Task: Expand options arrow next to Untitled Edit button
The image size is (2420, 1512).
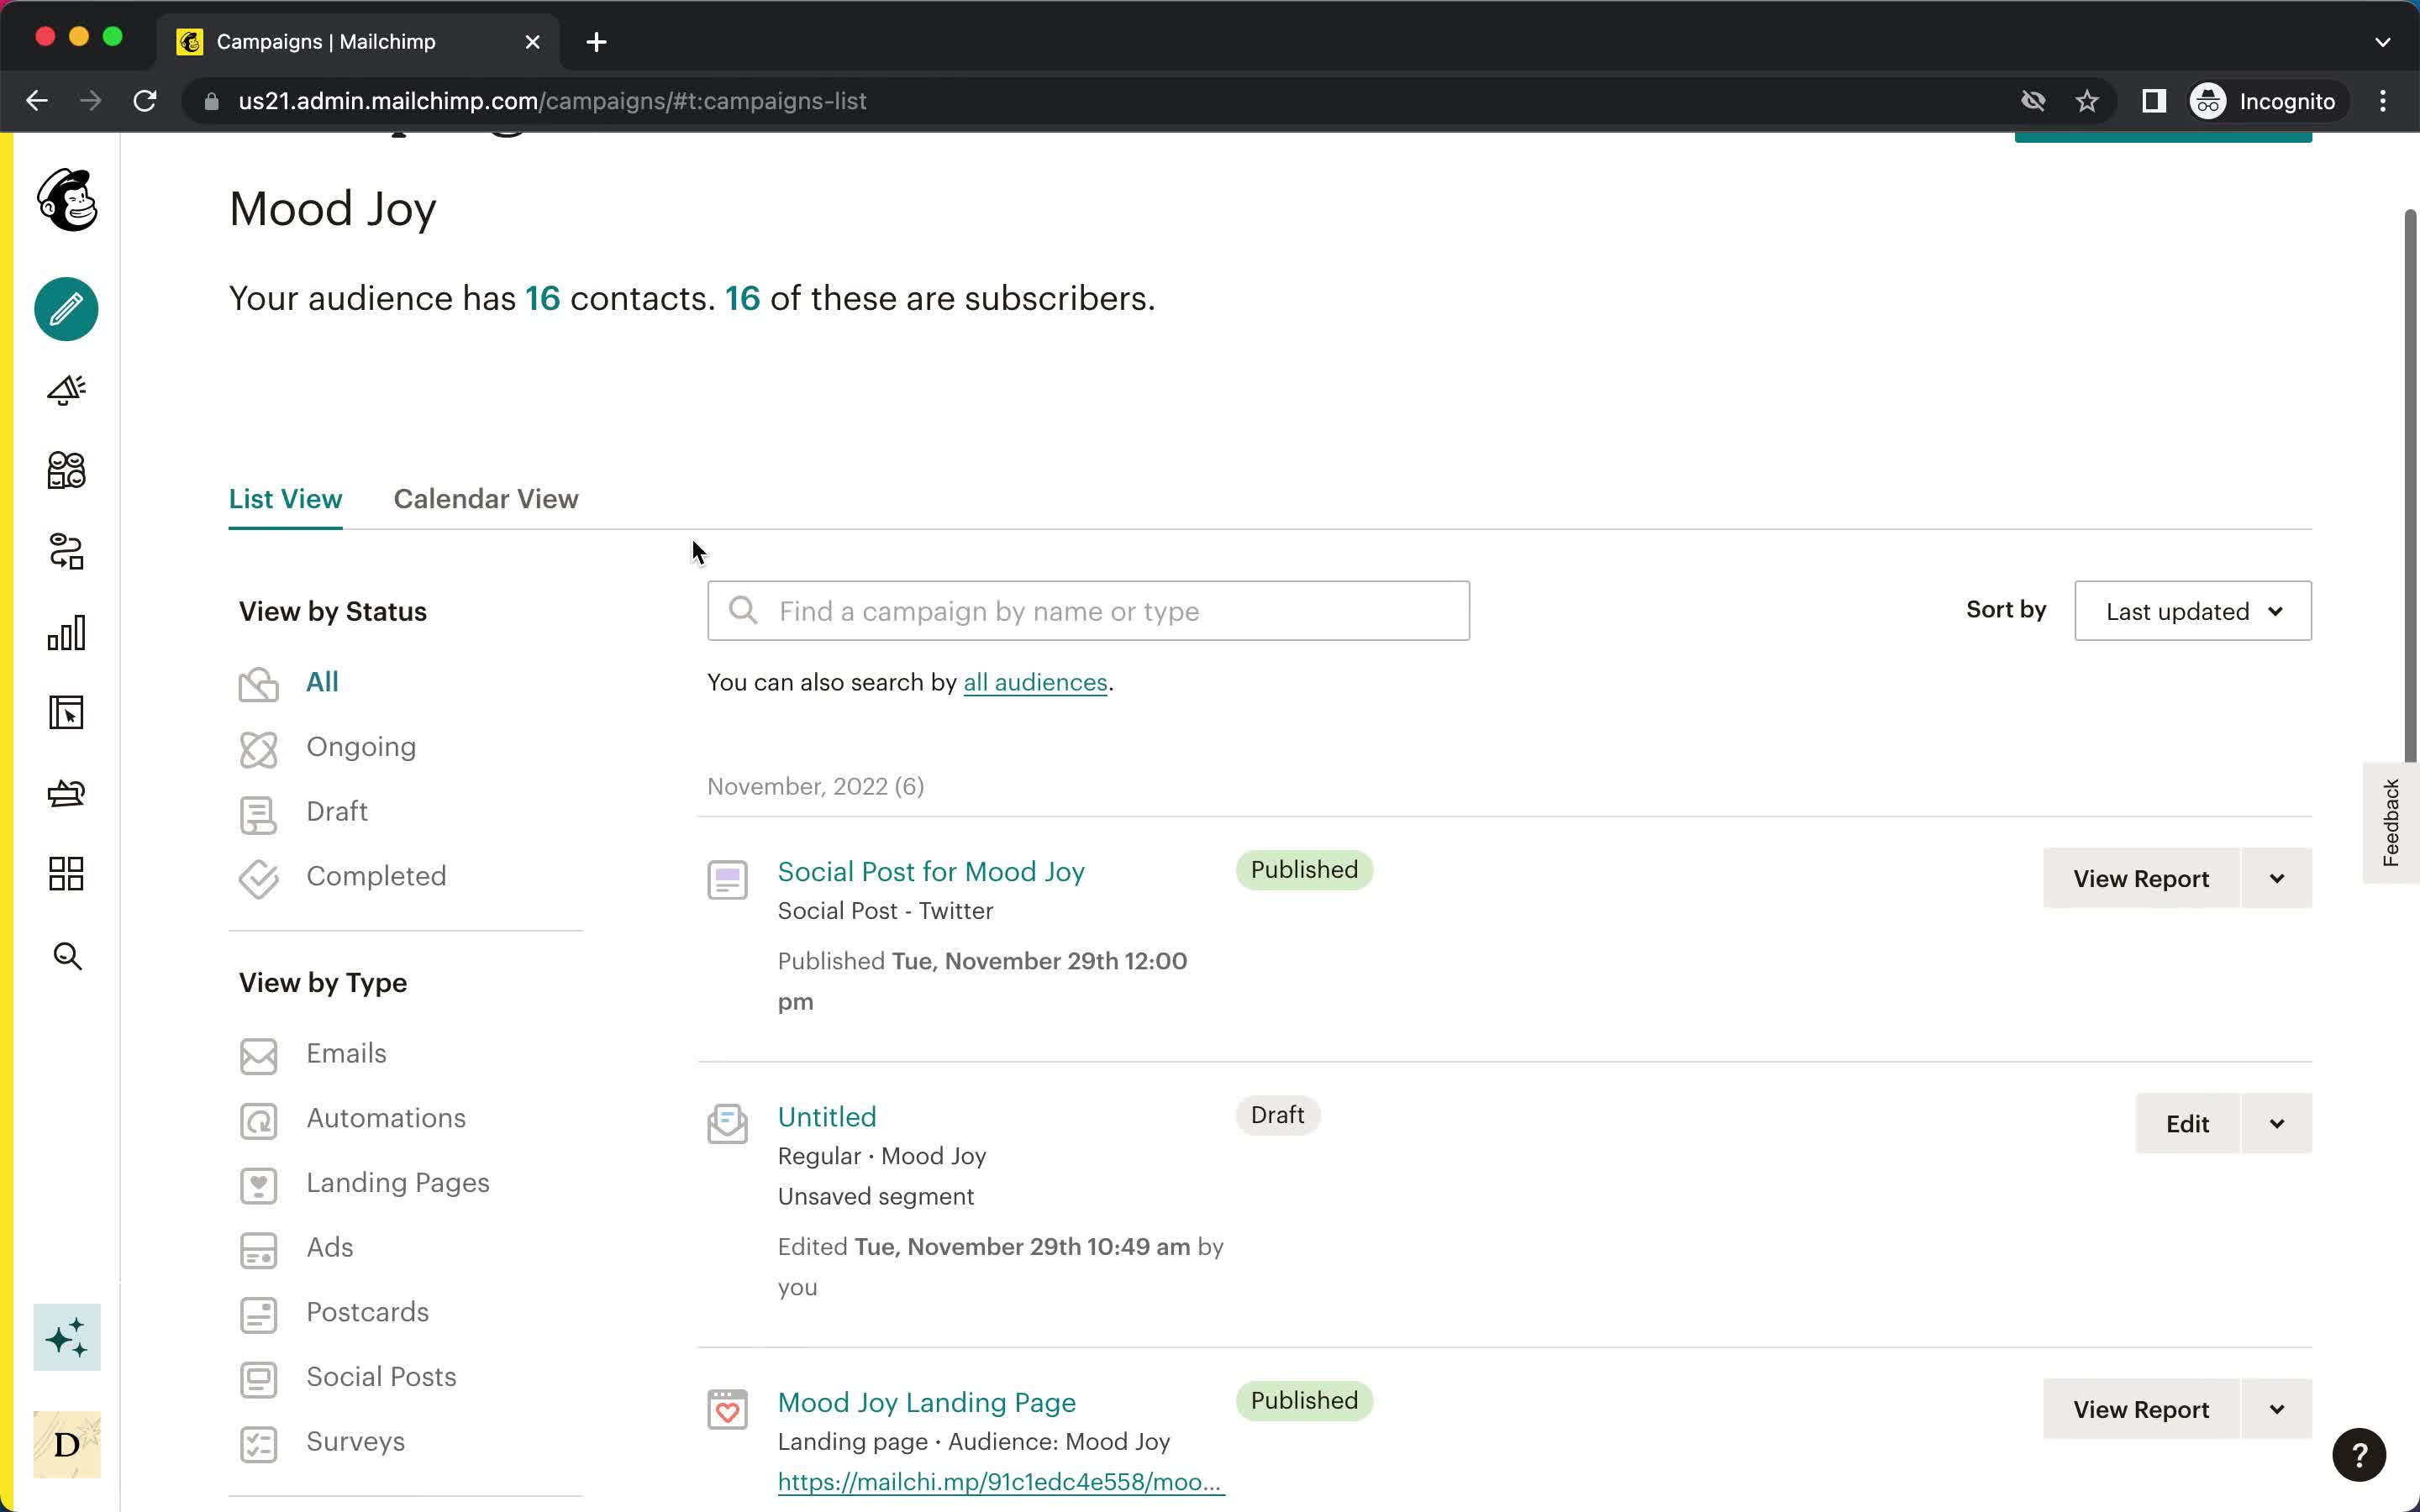Action: point(2277,1123)
